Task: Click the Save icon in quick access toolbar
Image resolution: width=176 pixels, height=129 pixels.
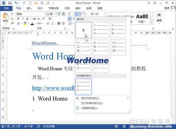Action: pos(10,3)
